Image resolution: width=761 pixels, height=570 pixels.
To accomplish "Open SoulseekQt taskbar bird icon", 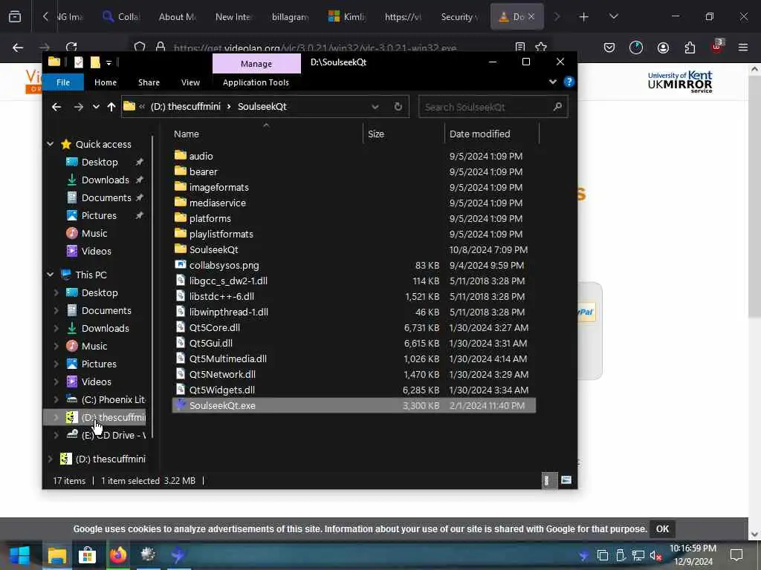I will click(x=178, y=555).
